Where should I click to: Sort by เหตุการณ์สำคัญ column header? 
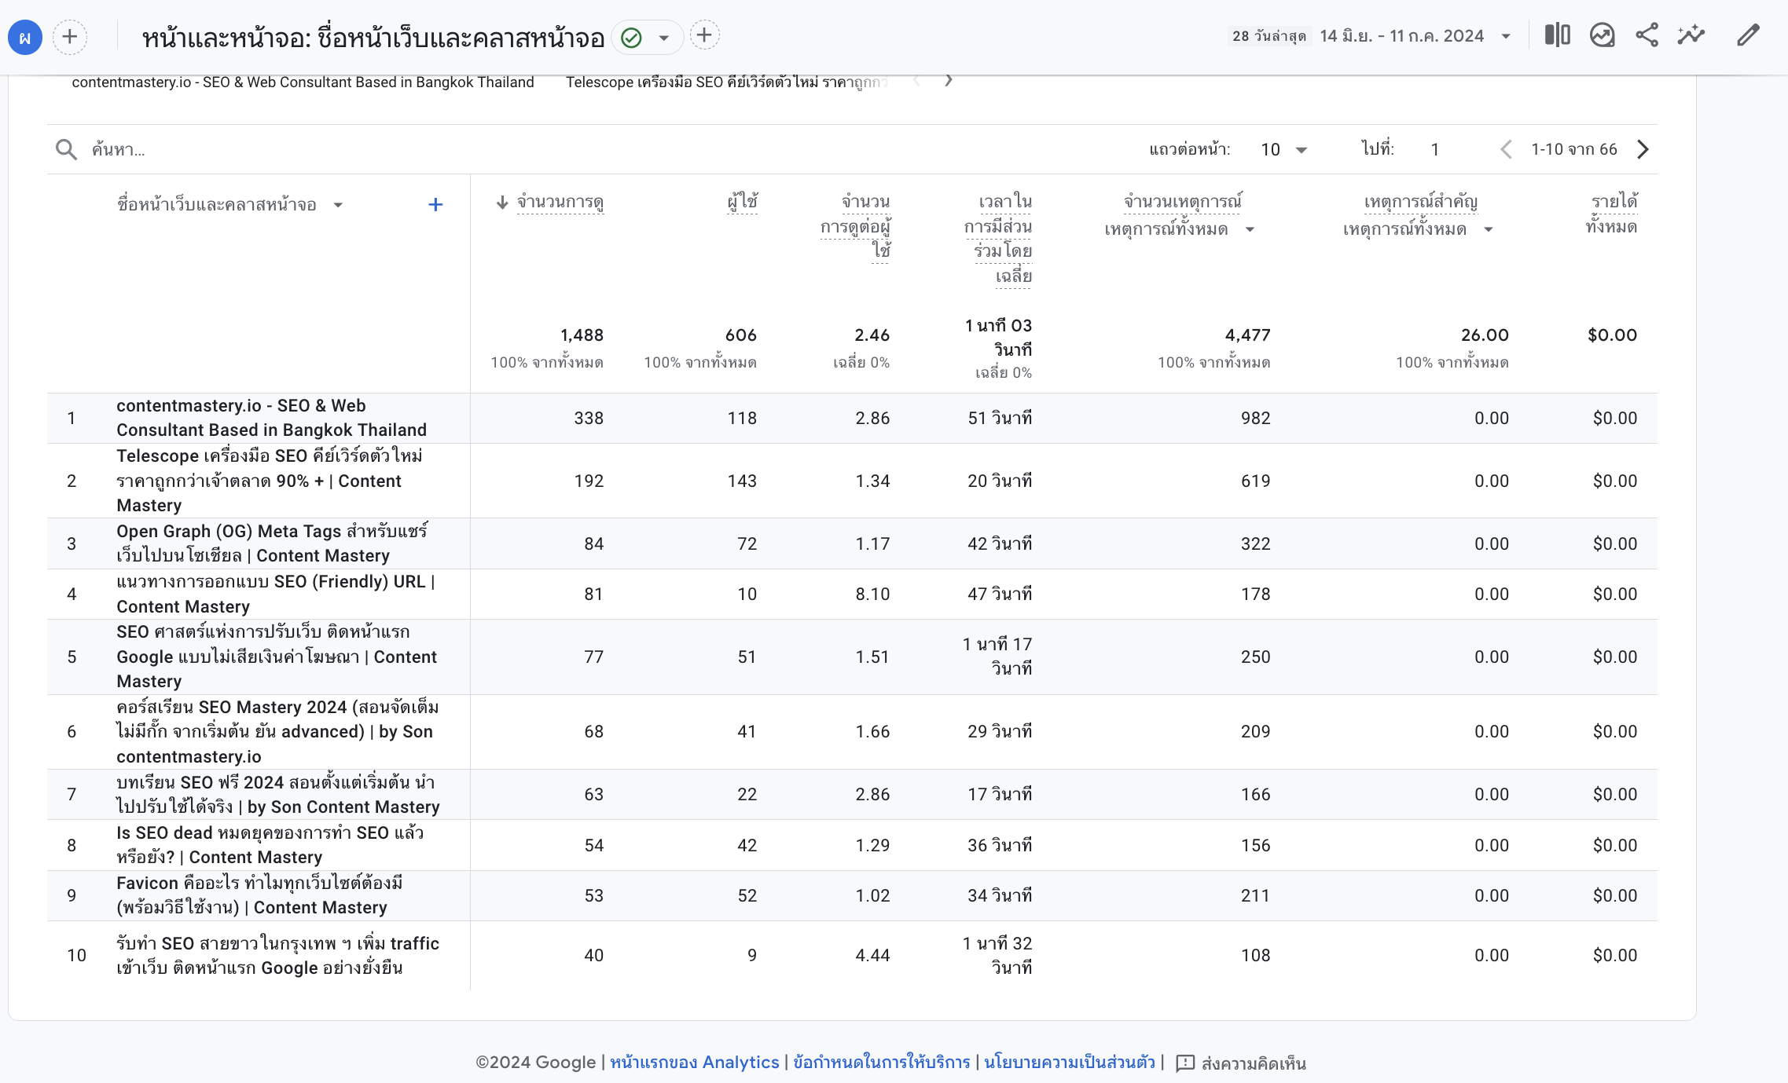coord(1420,203)
